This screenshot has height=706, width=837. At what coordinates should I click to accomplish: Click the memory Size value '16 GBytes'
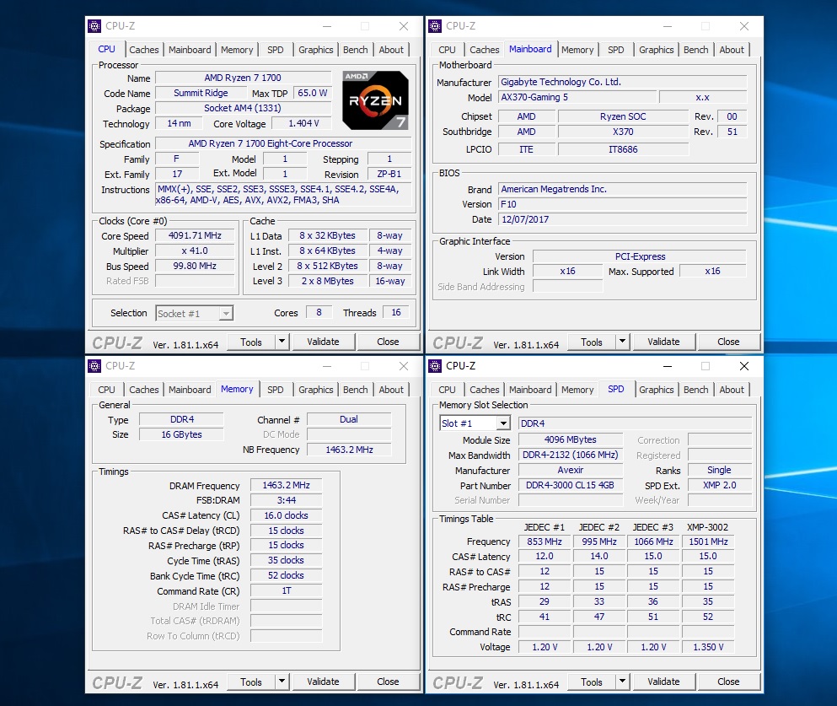pyautogui.click(x=181, y=434)
